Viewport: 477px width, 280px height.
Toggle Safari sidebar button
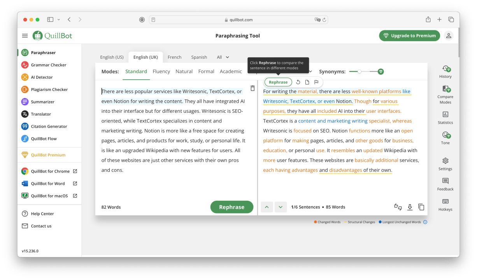point(50,19)
